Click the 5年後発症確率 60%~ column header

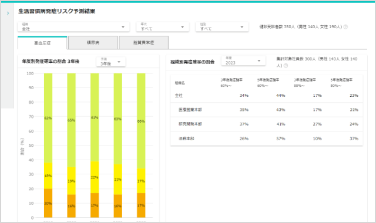point(268,83)
